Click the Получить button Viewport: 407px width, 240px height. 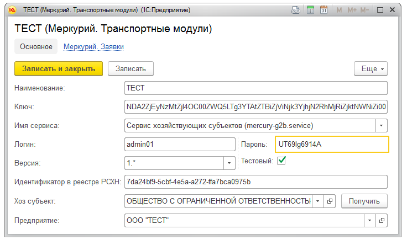(x=364, y=201)
